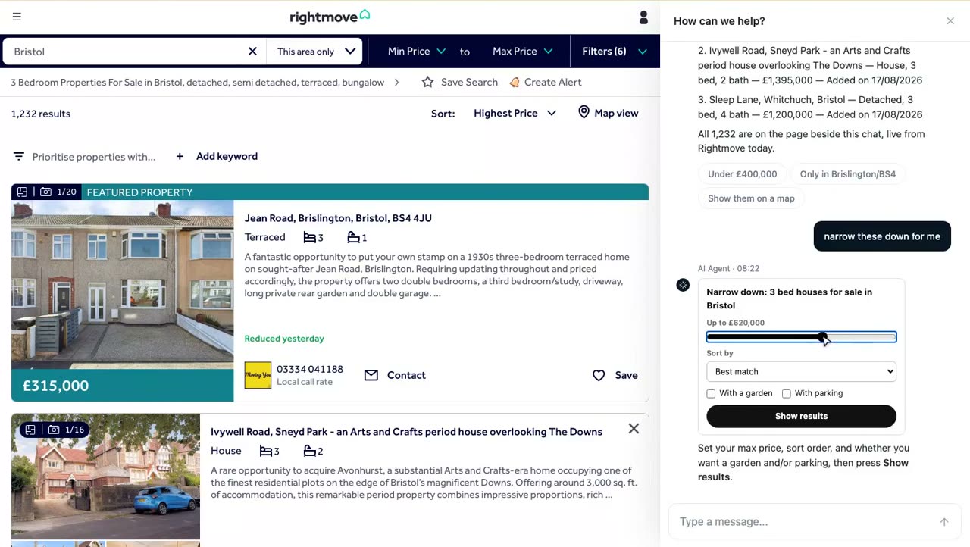Select the Under £400,000 suggestion chip
Screen dimensions: 970x547
point(742,174)
